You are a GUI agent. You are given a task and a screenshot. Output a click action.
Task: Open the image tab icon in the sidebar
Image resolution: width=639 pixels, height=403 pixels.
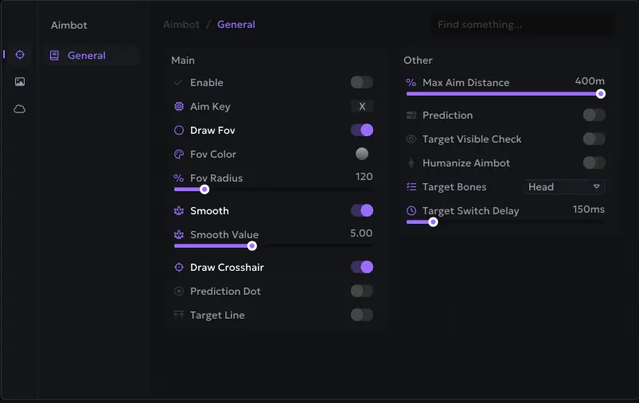[x=20, y=81]
